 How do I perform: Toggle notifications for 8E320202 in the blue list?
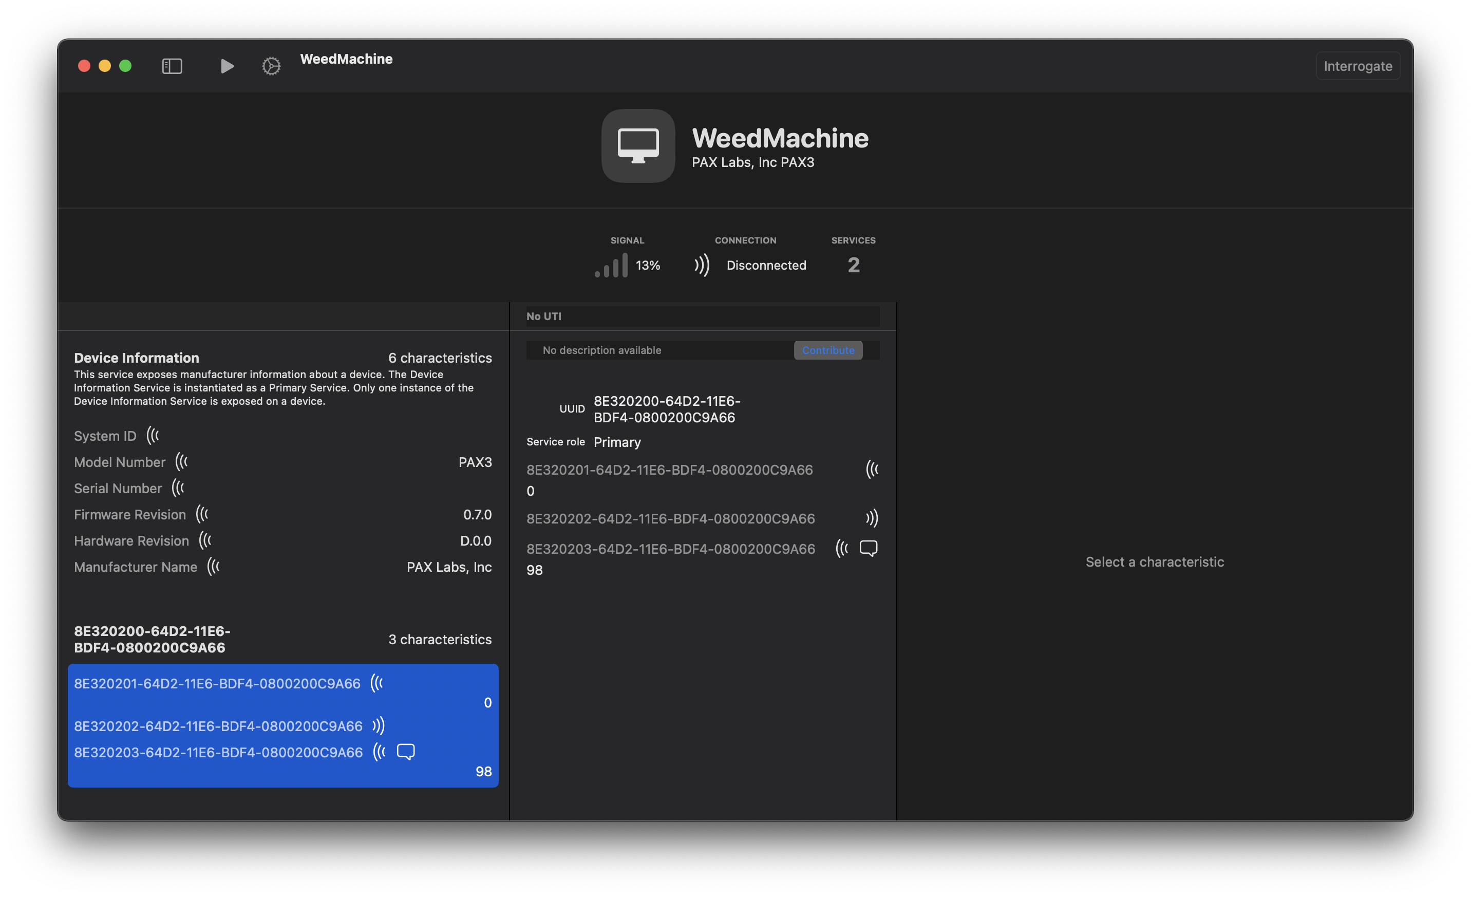(378, 725)
